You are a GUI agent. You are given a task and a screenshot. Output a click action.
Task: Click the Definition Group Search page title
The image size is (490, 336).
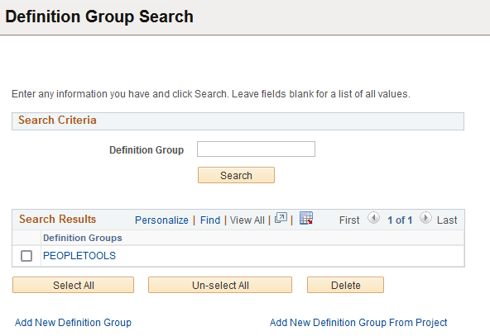pos(99,17)
